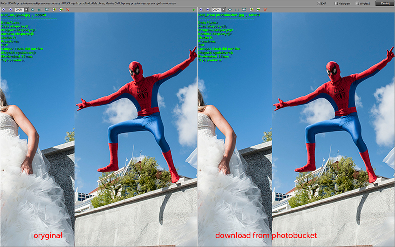395x247 pixels.
Task: Uncheck the EXIF checkbox
Action: click(318, 3)
